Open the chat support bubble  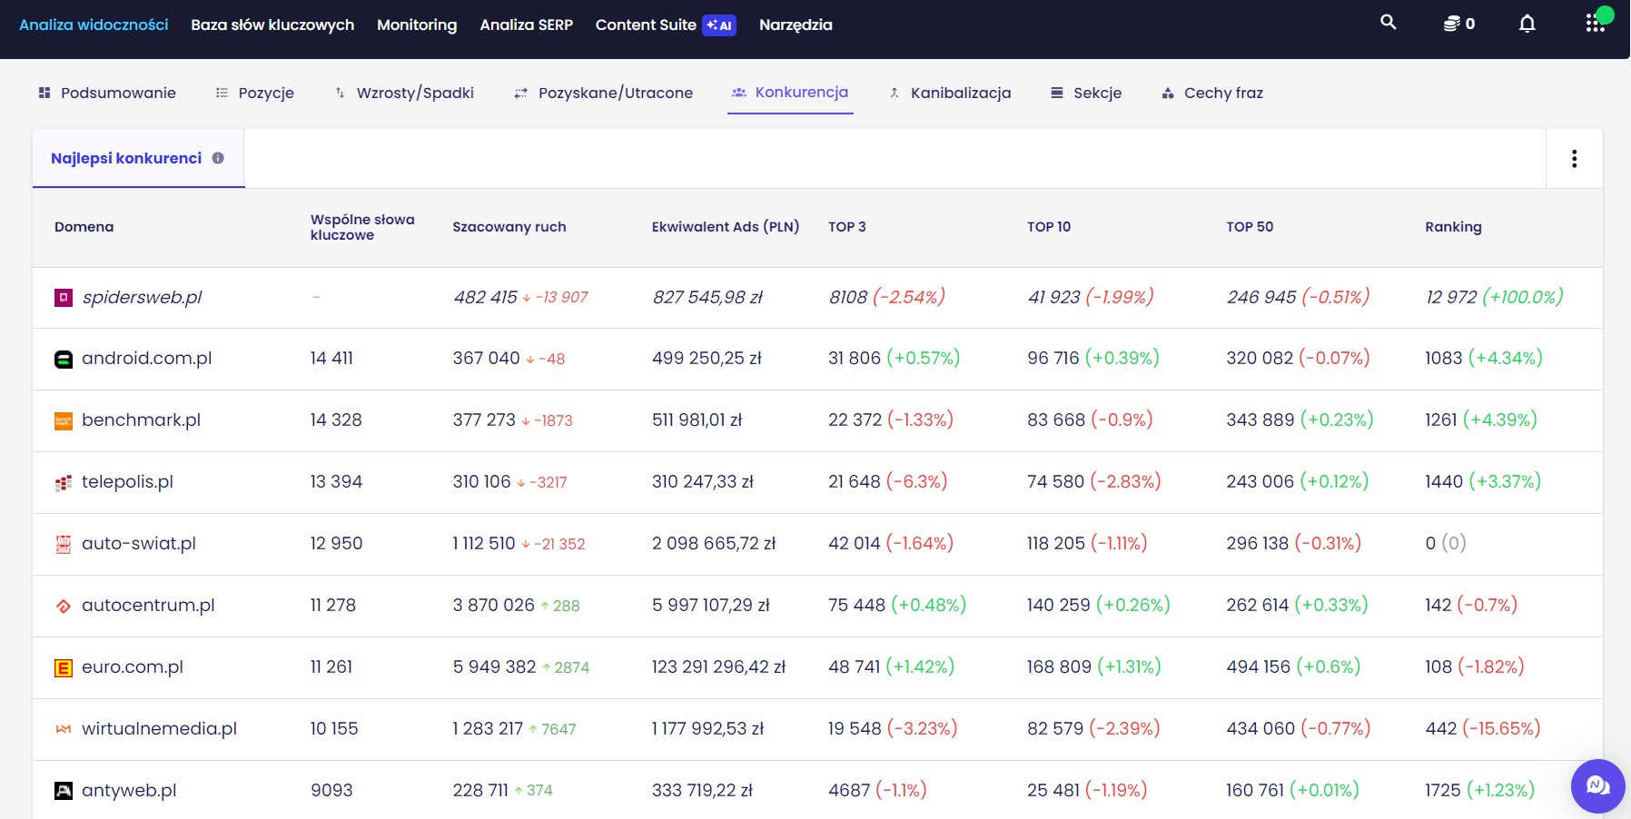pos(1598,786)
